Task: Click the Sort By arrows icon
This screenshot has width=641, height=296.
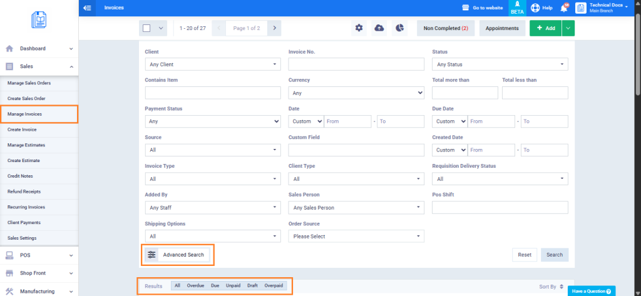Action: pos(562,287)
